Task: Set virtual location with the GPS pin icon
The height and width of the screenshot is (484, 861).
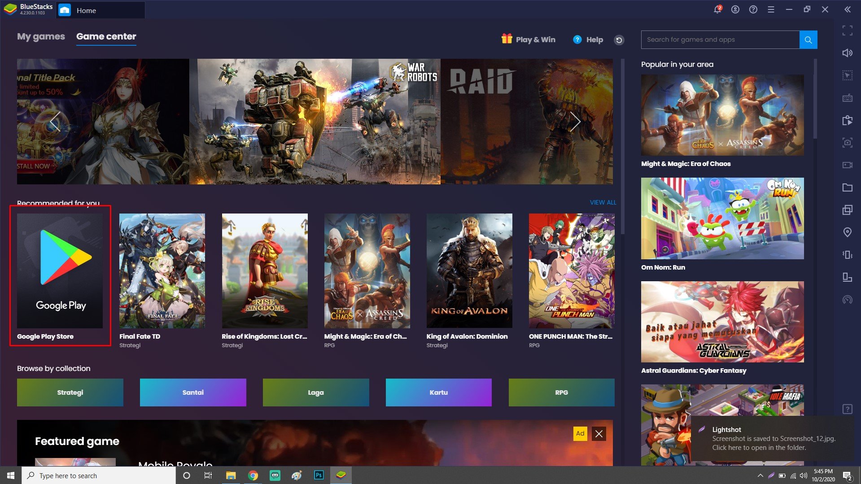Action: click(x=848, y=232)
